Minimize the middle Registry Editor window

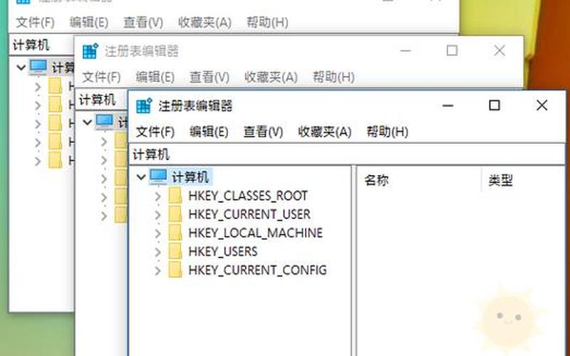pyautogui.click(x=405, y=51)
